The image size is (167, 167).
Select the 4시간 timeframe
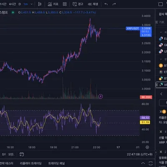(13, 4)
